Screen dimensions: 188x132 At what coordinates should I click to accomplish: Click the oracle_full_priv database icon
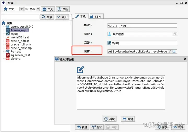click(8, 44)
